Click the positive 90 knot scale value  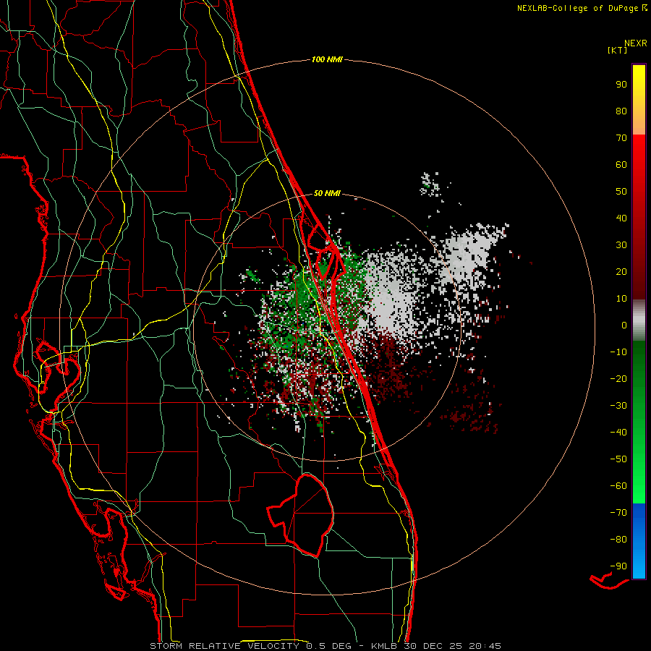tap(621, 85)
